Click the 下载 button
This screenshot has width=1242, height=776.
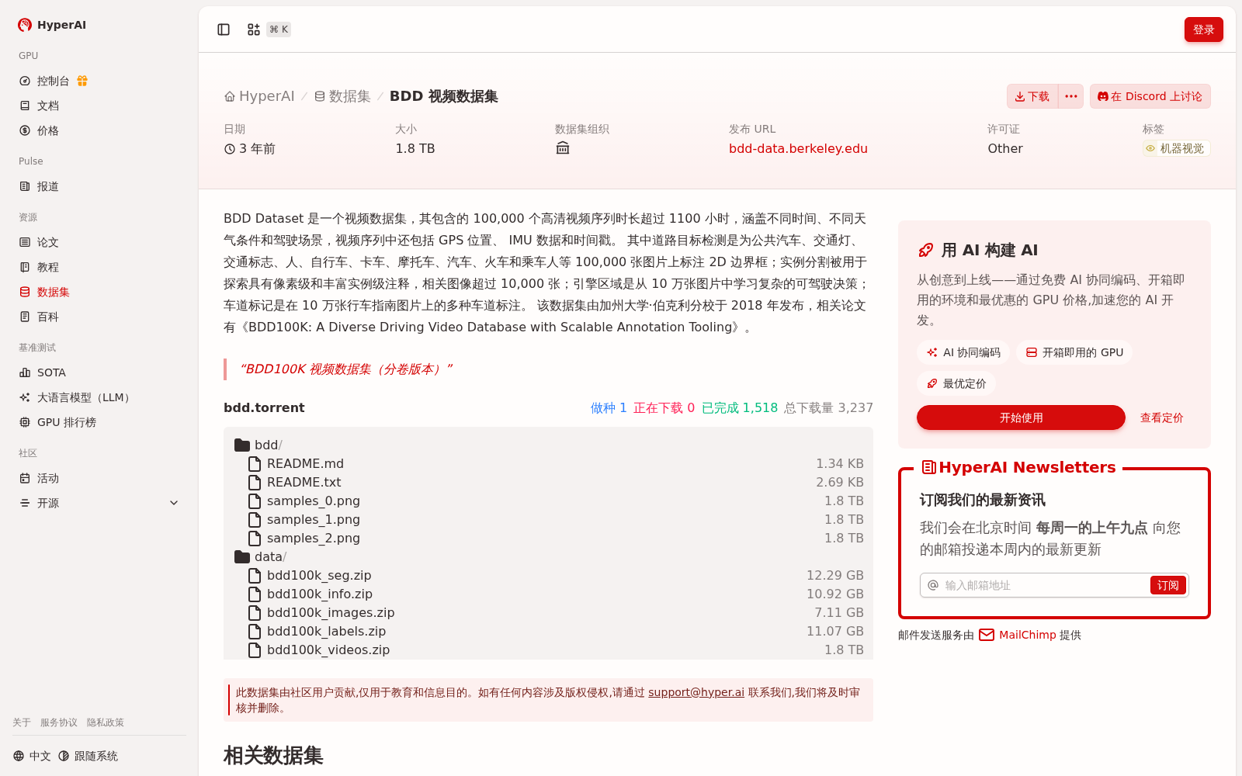tap(1032, 96)
